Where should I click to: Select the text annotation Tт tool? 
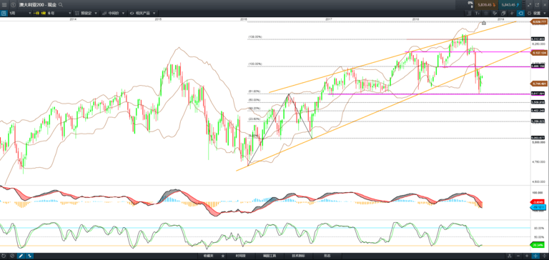coord(478,13)
